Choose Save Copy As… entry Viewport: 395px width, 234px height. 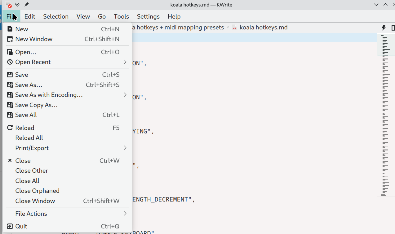67,105
